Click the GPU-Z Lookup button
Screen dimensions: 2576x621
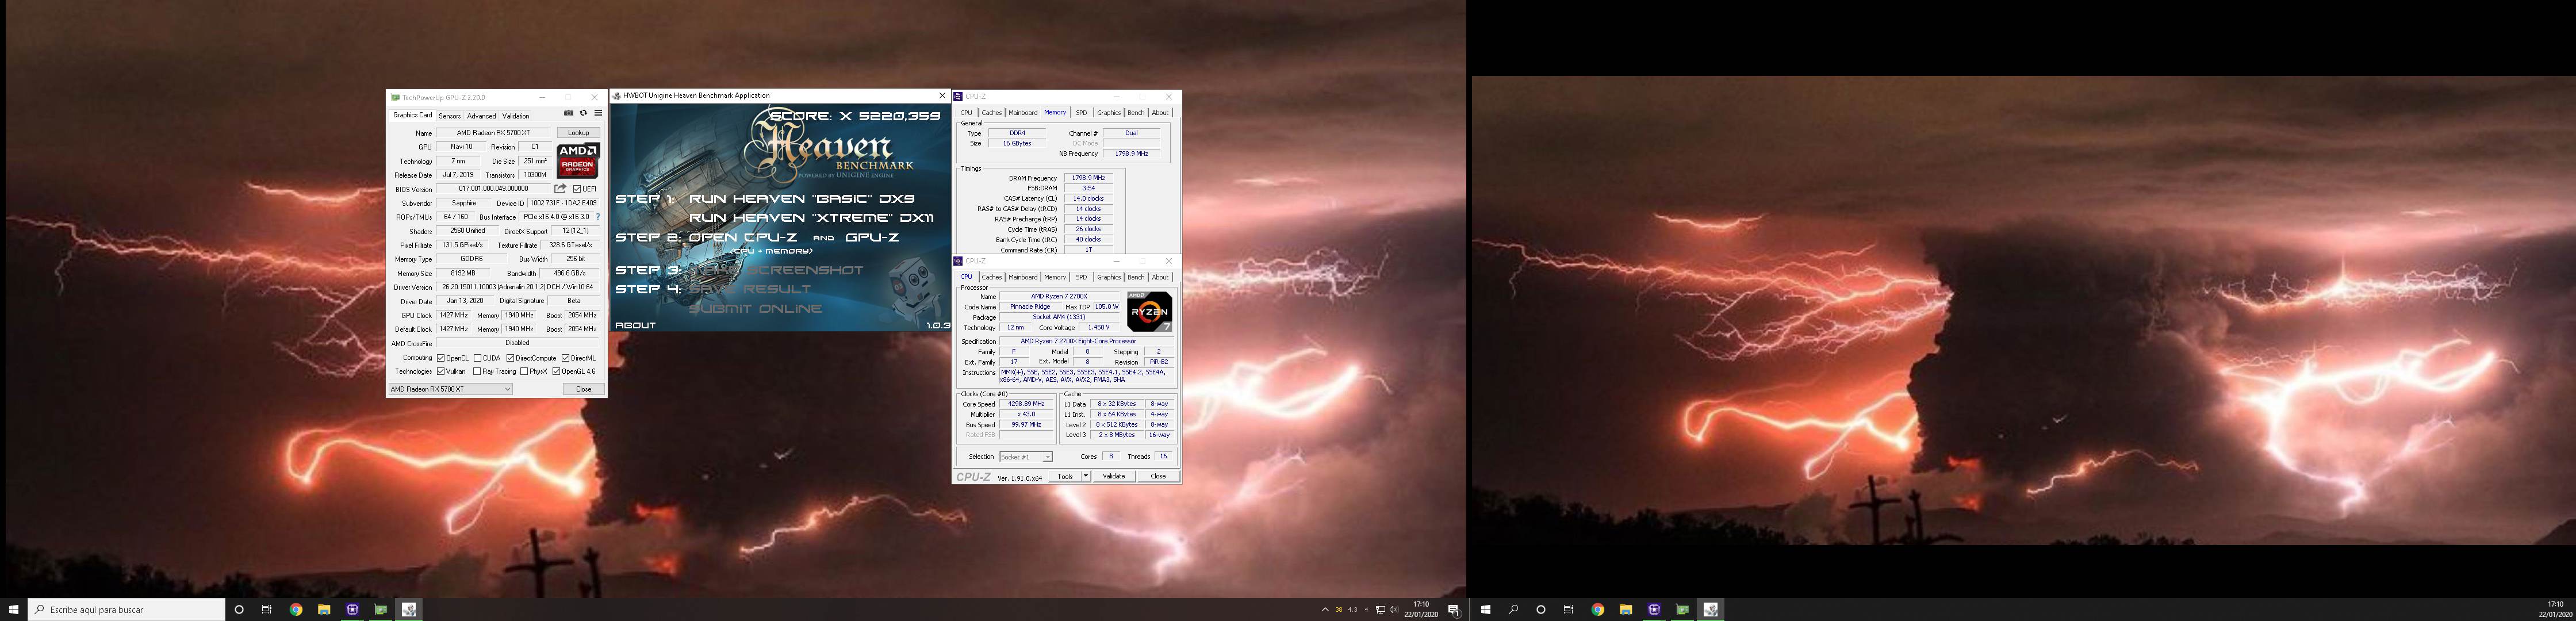[579, 133]
